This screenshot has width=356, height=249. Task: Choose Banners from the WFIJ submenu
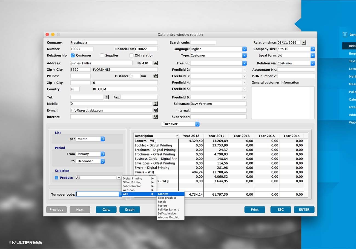(171, 194)
